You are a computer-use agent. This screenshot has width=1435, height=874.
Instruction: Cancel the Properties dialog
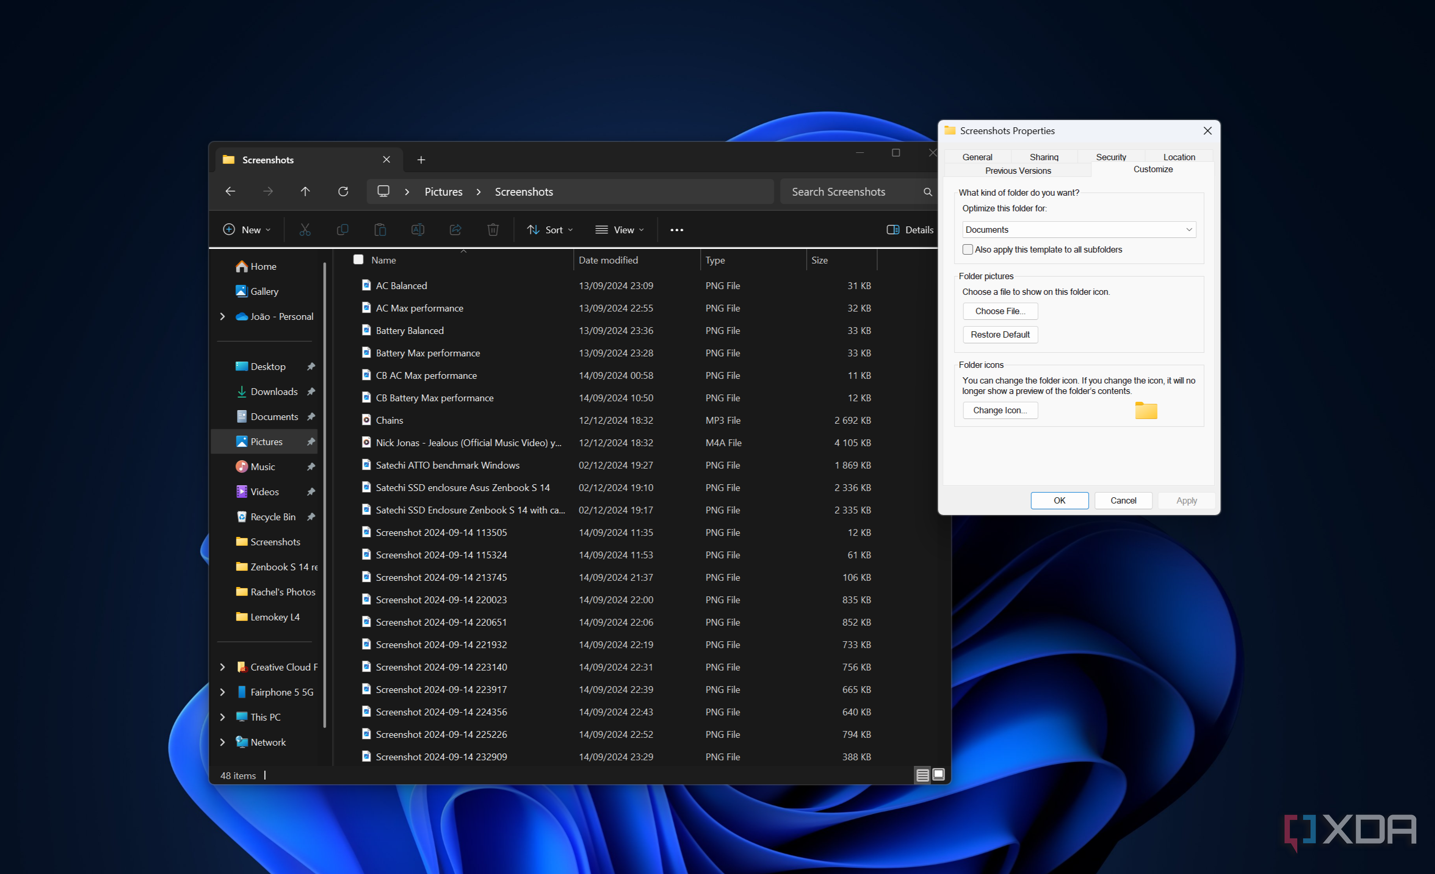click(x=1123, y=500)
